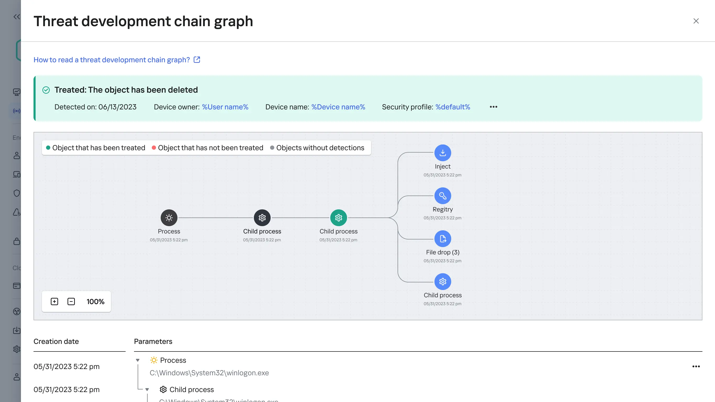Open more options in the Treated banner
This screenshot has height=402, width=715.
click(x=493, y=107)
